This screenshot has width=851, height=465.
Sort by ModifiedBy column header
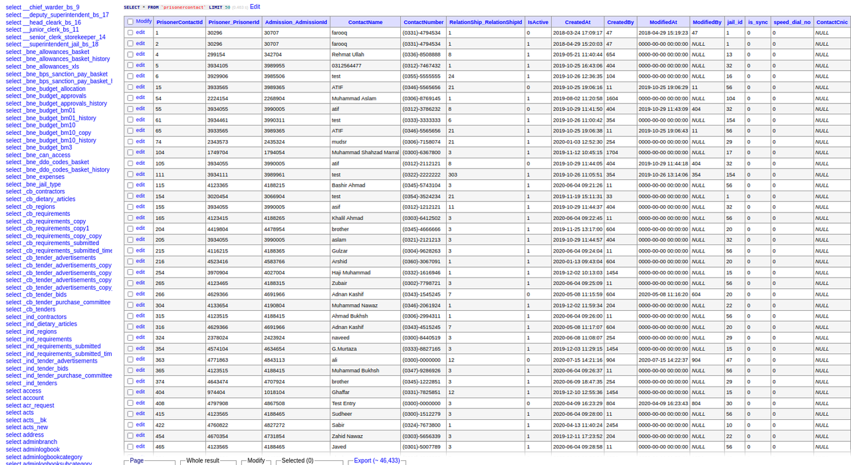(707, 22)
